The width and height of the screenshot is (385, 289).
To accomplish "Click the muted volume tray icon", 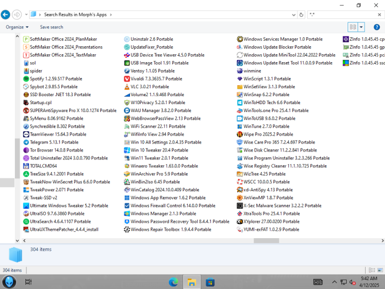I will coord(352,283).
